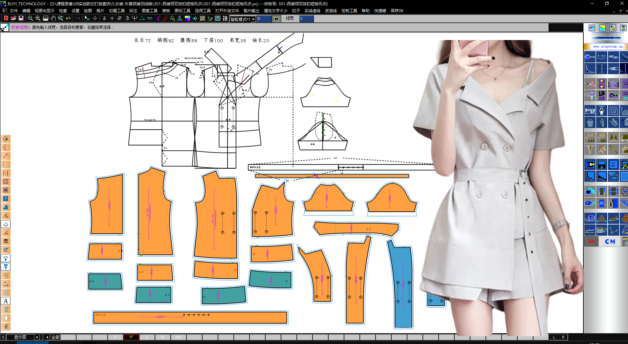Click left arrow next to 显示层
Image resolution: width=628 pixels, height=344 pixels.
click(37, 337)
